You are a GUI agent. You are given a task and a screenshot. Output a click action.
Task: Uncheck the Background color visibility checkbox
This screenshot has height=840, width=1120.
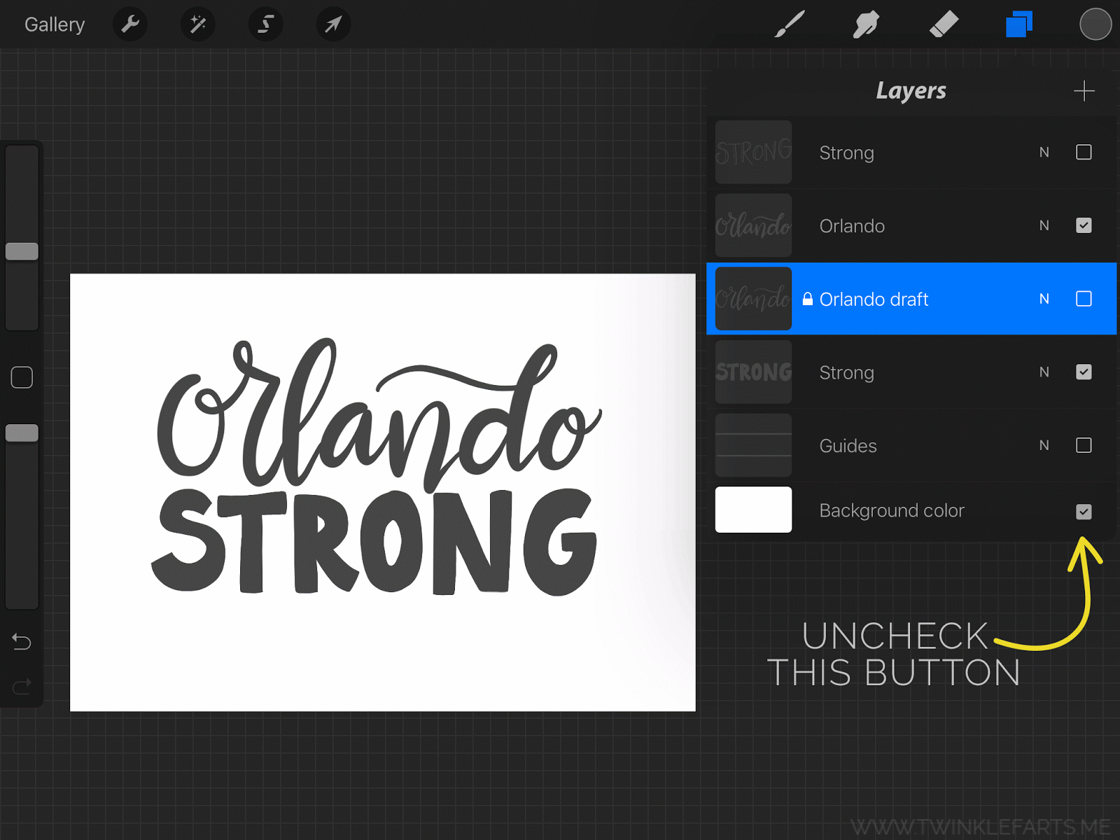pyautogui.click(x=1084, y=512)
